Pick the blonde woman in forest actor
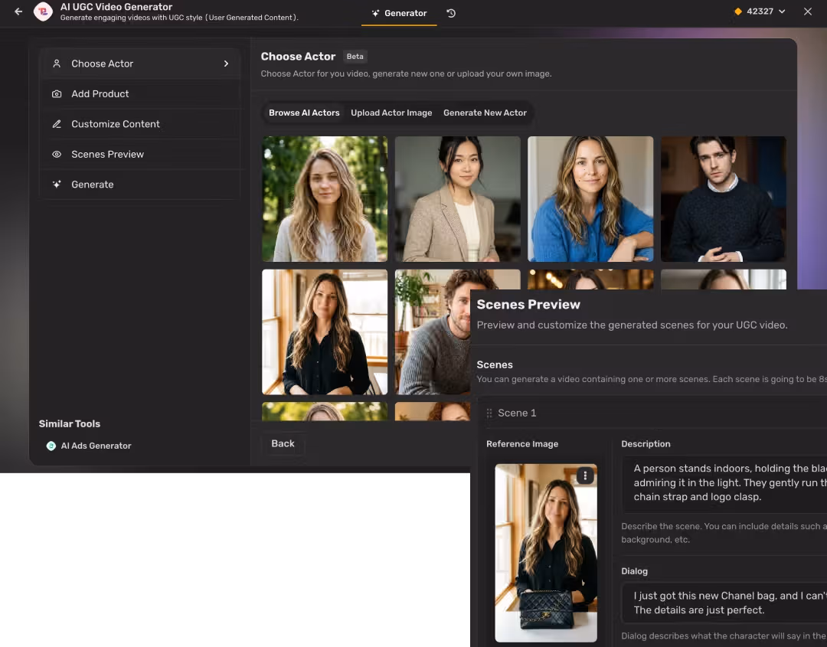The height and width of the screenshot is (647, 827). click(325, 199)
